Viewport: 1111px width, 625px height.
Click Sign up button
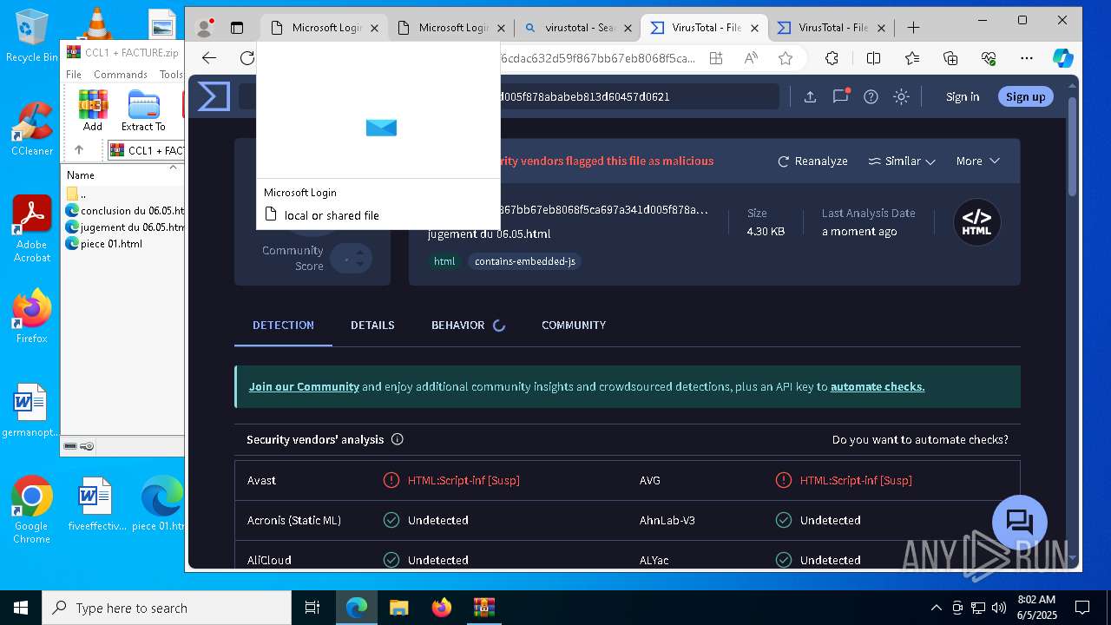1025,96
